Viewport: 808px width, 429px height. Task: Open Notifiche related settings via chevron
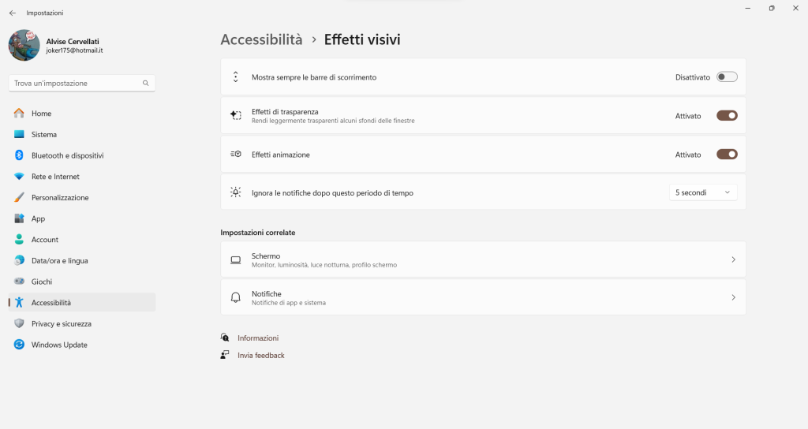coord(733,297)
